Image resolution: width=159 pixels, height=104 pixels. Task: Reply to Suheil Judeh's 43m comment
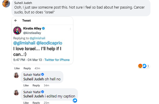27,68
